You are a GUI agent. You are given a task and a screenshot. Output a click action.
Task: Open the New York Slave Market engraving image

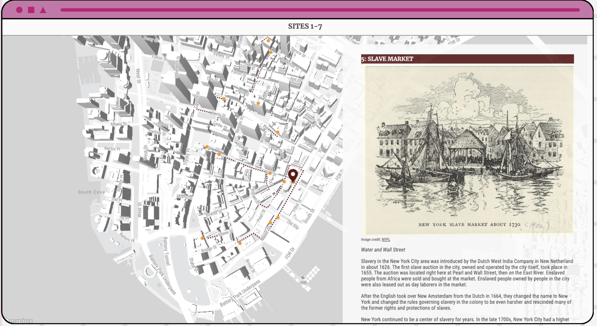click(x=467, y=150)
